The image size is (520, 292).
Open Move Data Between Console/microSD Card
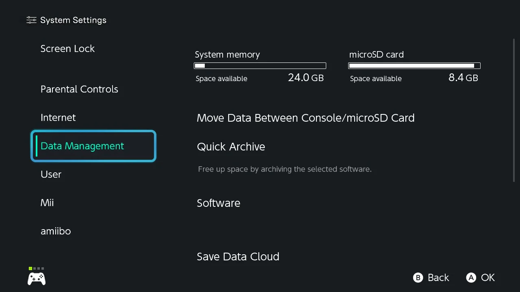click(x=305, y=118)
